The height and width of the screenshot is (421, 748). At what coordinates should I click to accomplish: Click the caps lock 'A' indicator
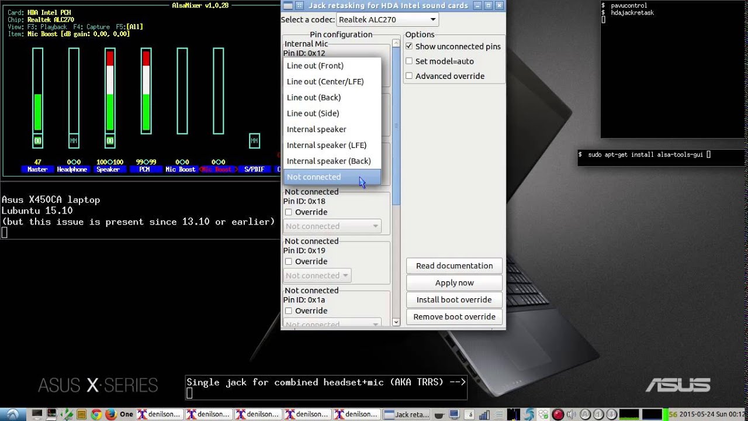[586, 414]
